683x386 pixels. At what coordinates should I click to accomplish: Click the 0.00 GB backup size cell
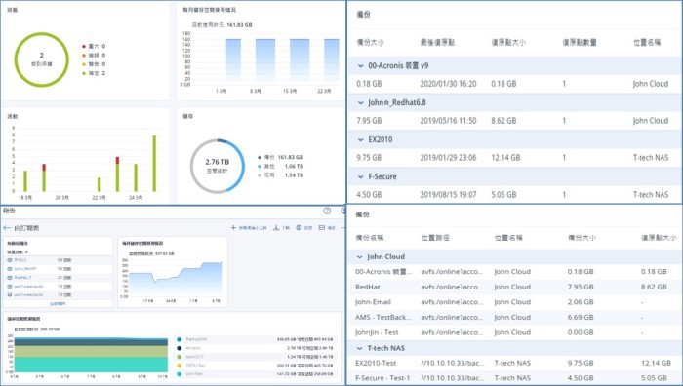[581, 332]
